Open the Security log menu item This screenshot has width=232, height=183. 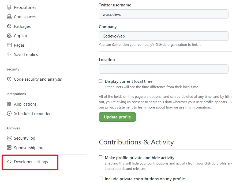pos(24,138)
